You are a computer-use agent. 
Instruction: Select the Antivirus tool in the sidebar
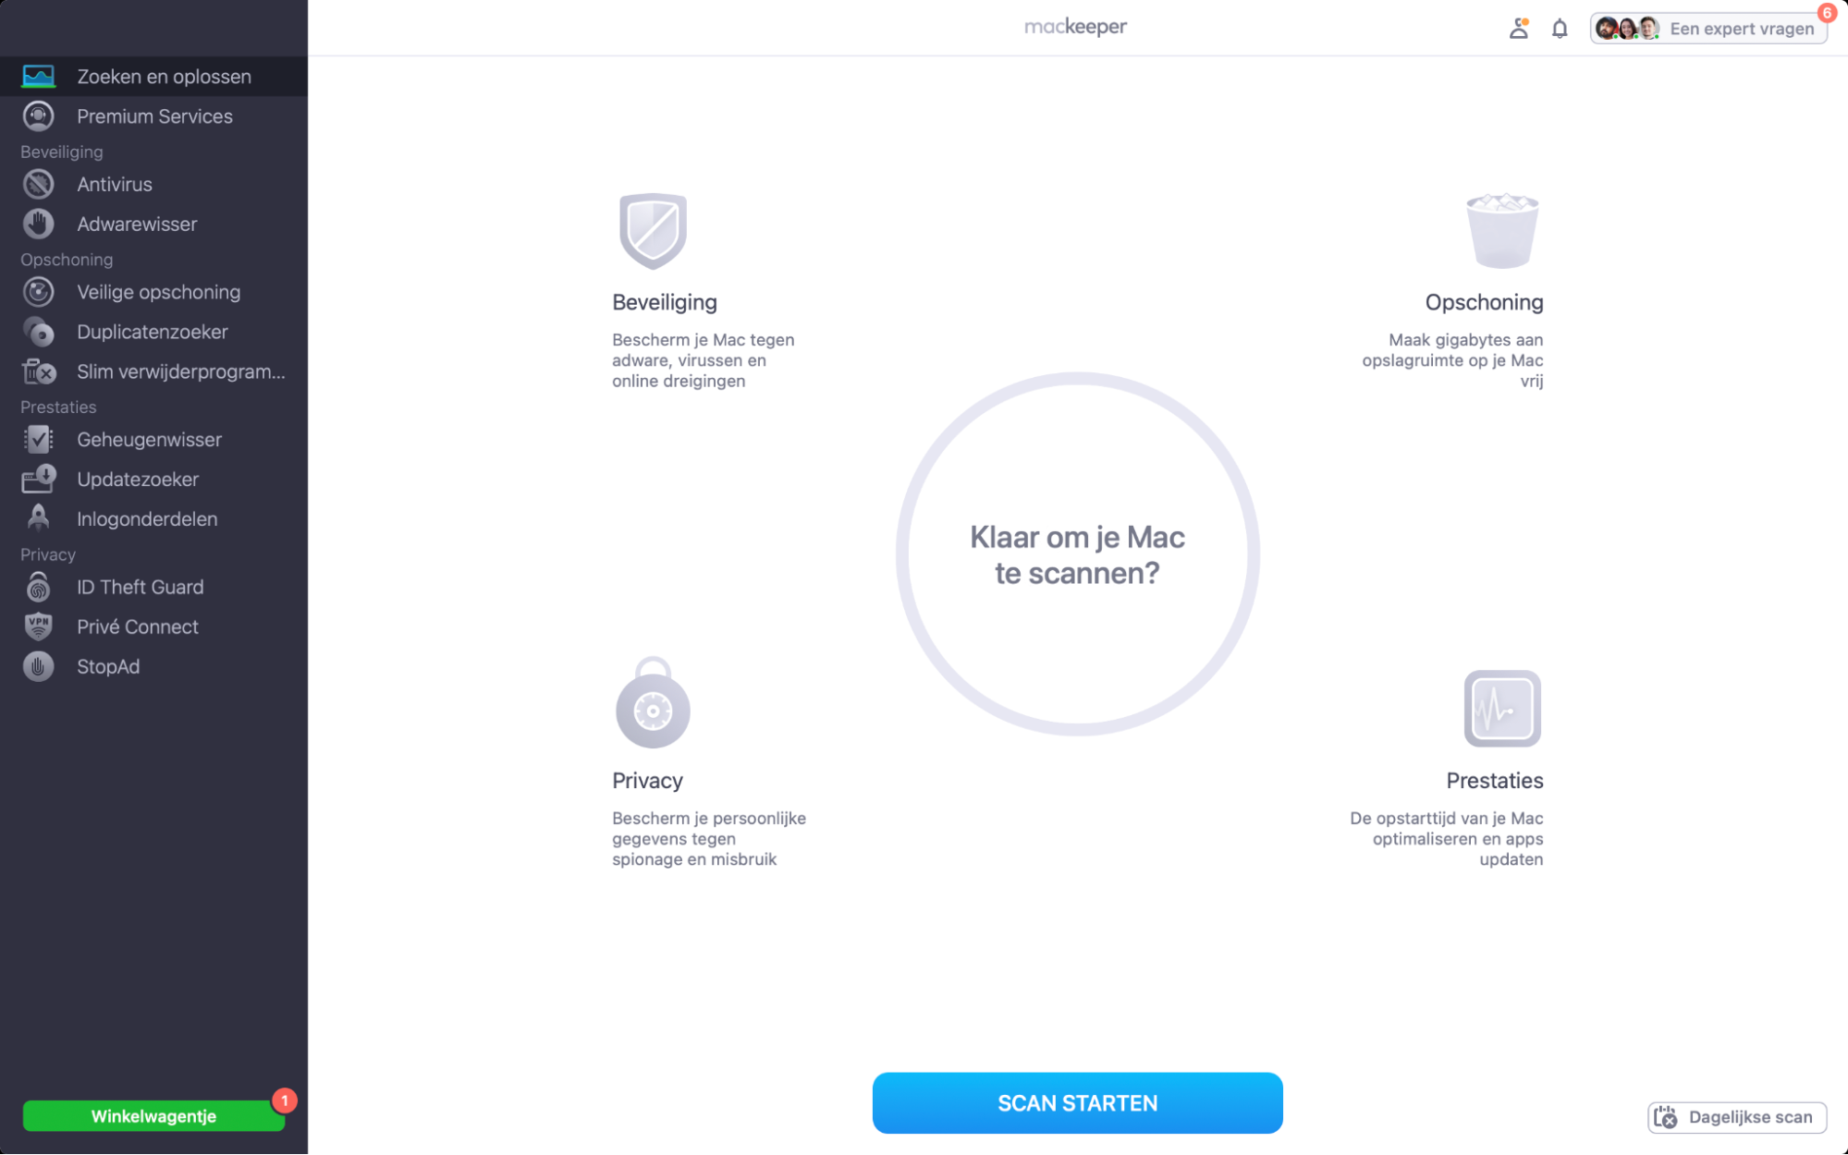coord(38,184)
